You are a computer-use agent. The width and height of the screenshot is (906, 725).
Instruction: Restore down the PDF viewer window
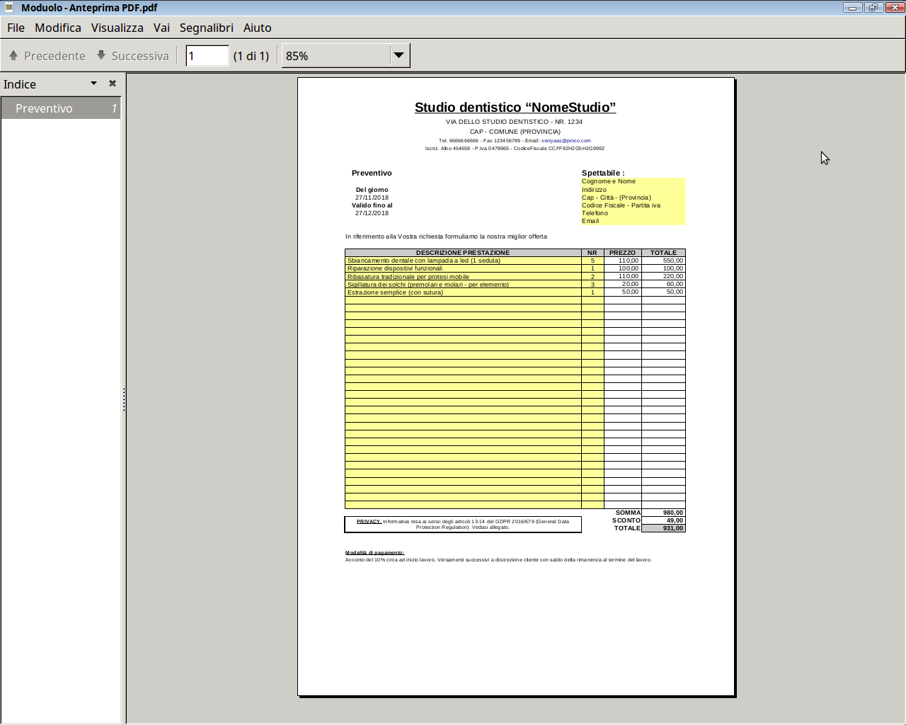873,8
